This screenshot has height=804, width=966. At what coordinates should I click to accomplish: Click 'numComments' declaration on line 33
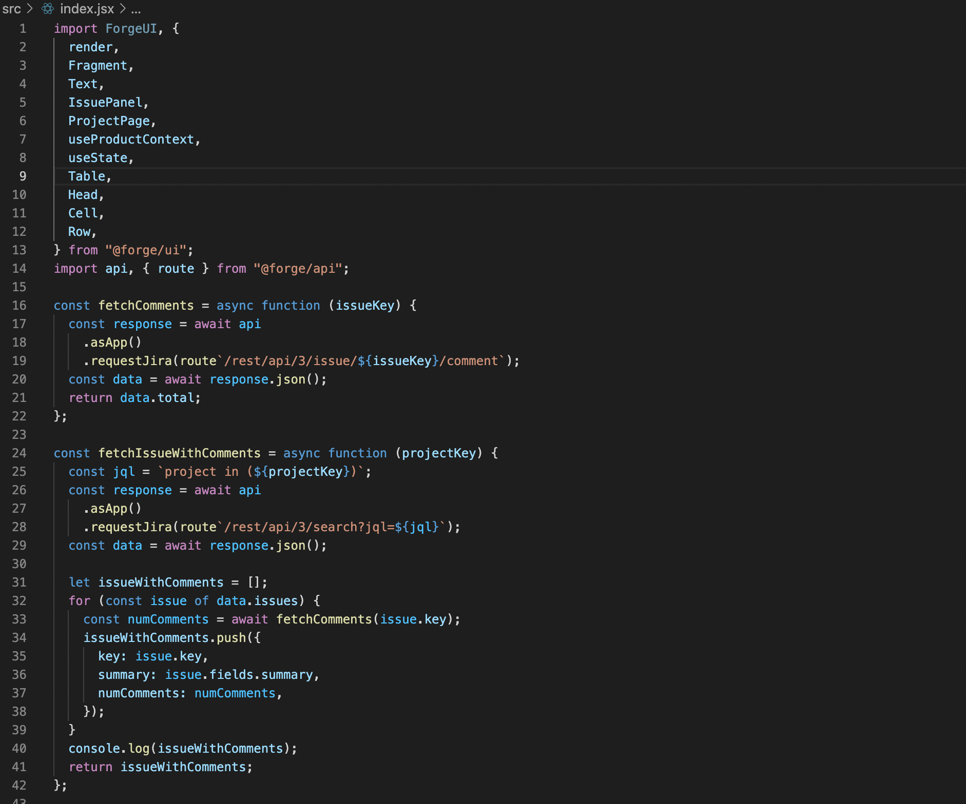point(168,619)
